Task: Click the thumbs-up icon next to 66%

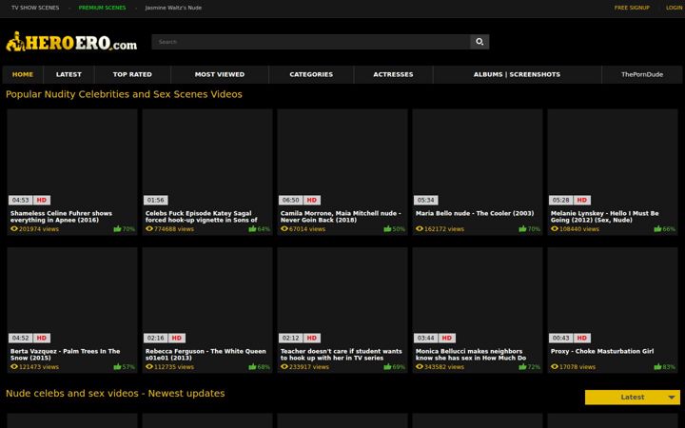Action: tap(657, 229)
